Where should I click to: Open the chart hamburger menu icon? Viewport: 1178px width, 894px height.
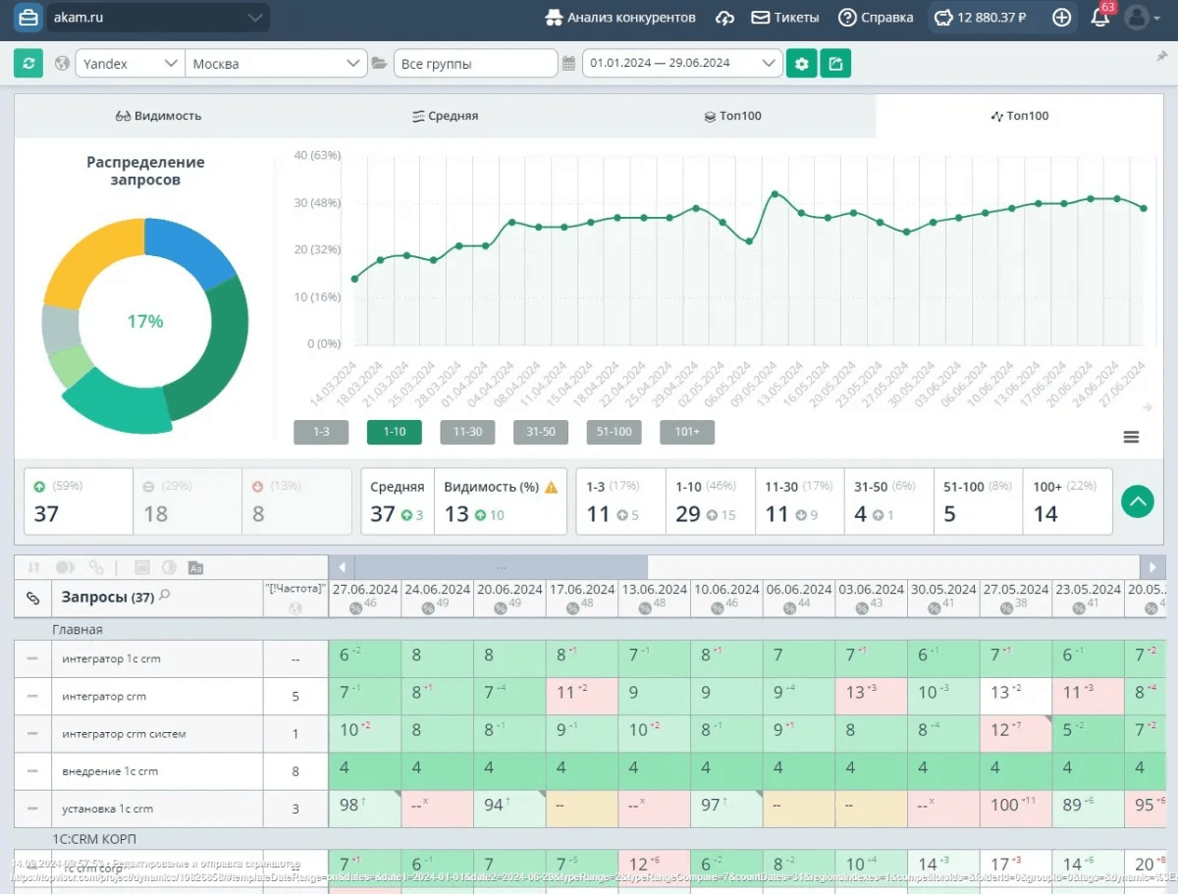pos(1131,437)
